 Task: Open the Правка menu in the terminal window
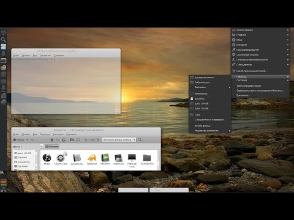tap(26, 56)
